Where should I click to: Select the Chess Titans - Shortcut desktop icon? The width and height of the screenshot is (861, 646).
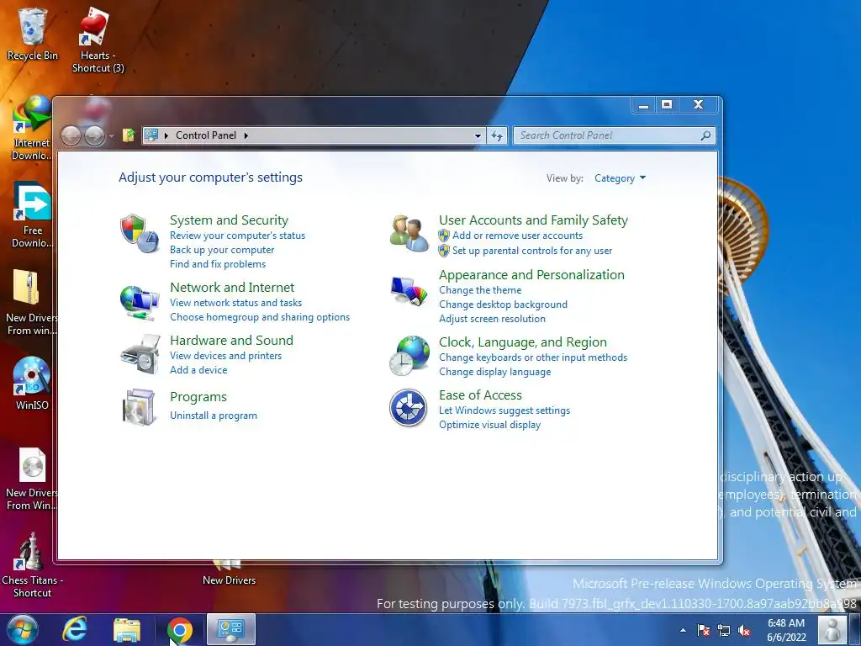click(x=32, y=564)
